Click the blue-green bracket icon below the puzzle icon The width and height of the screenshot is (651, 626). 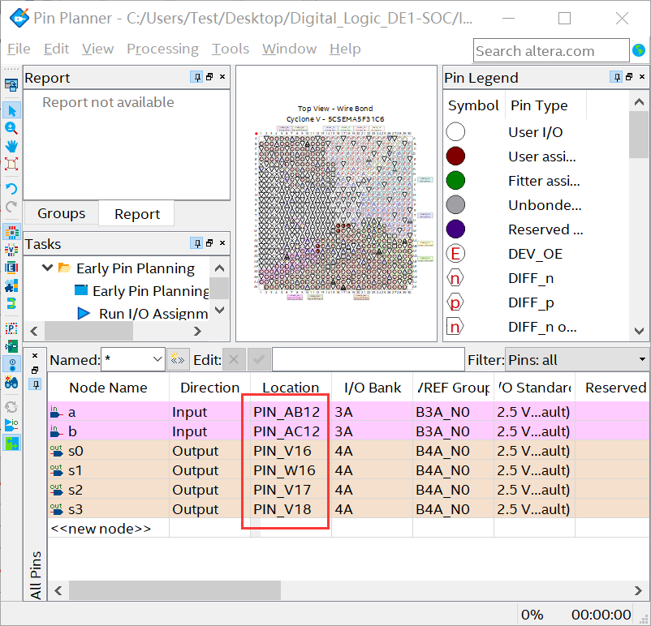[x=11, y=303]
